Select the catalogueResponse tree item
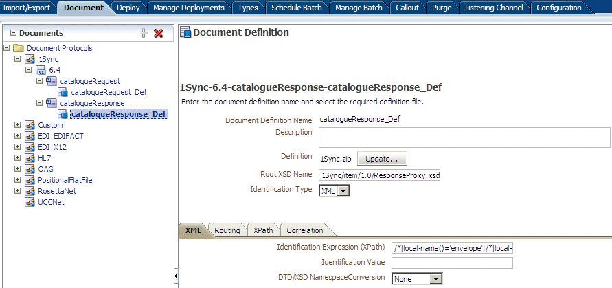The height and width of the screenshot is (288, 612). click(x=92, y=103)
